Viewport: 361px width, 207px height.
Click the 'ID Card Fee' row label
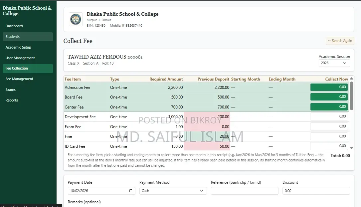click(75, 146)
